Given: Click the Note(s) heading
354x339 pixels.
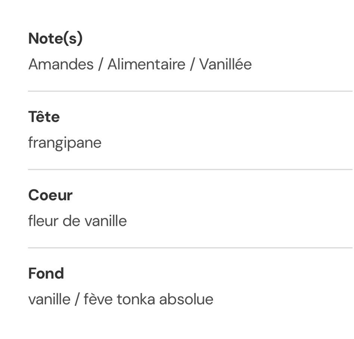Looking at the screenshot, I should pyautogui.click(x=55, y=39).
